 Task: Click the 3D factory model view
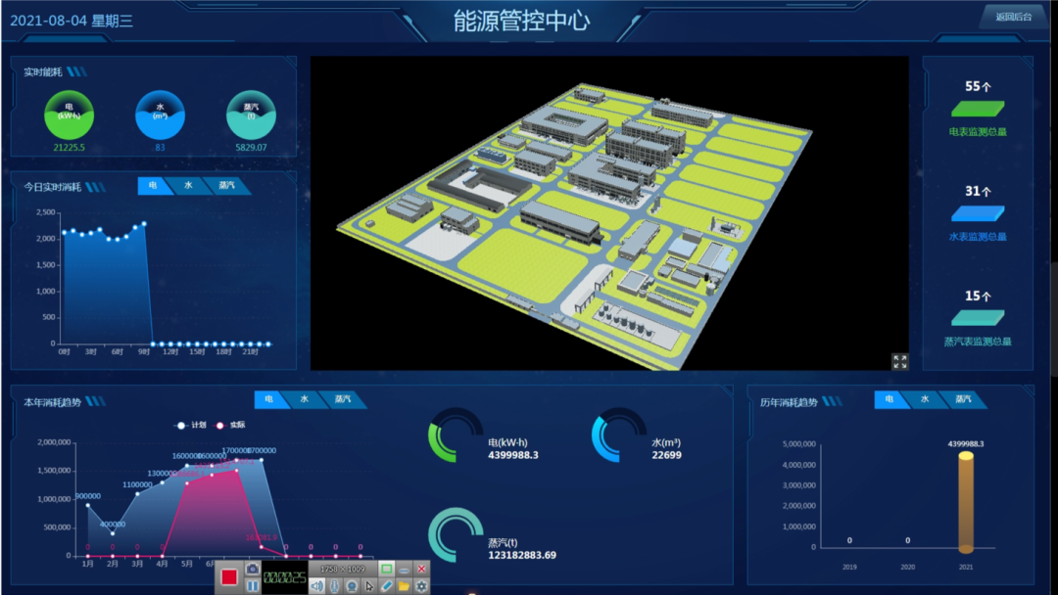(x=609, y=213)
